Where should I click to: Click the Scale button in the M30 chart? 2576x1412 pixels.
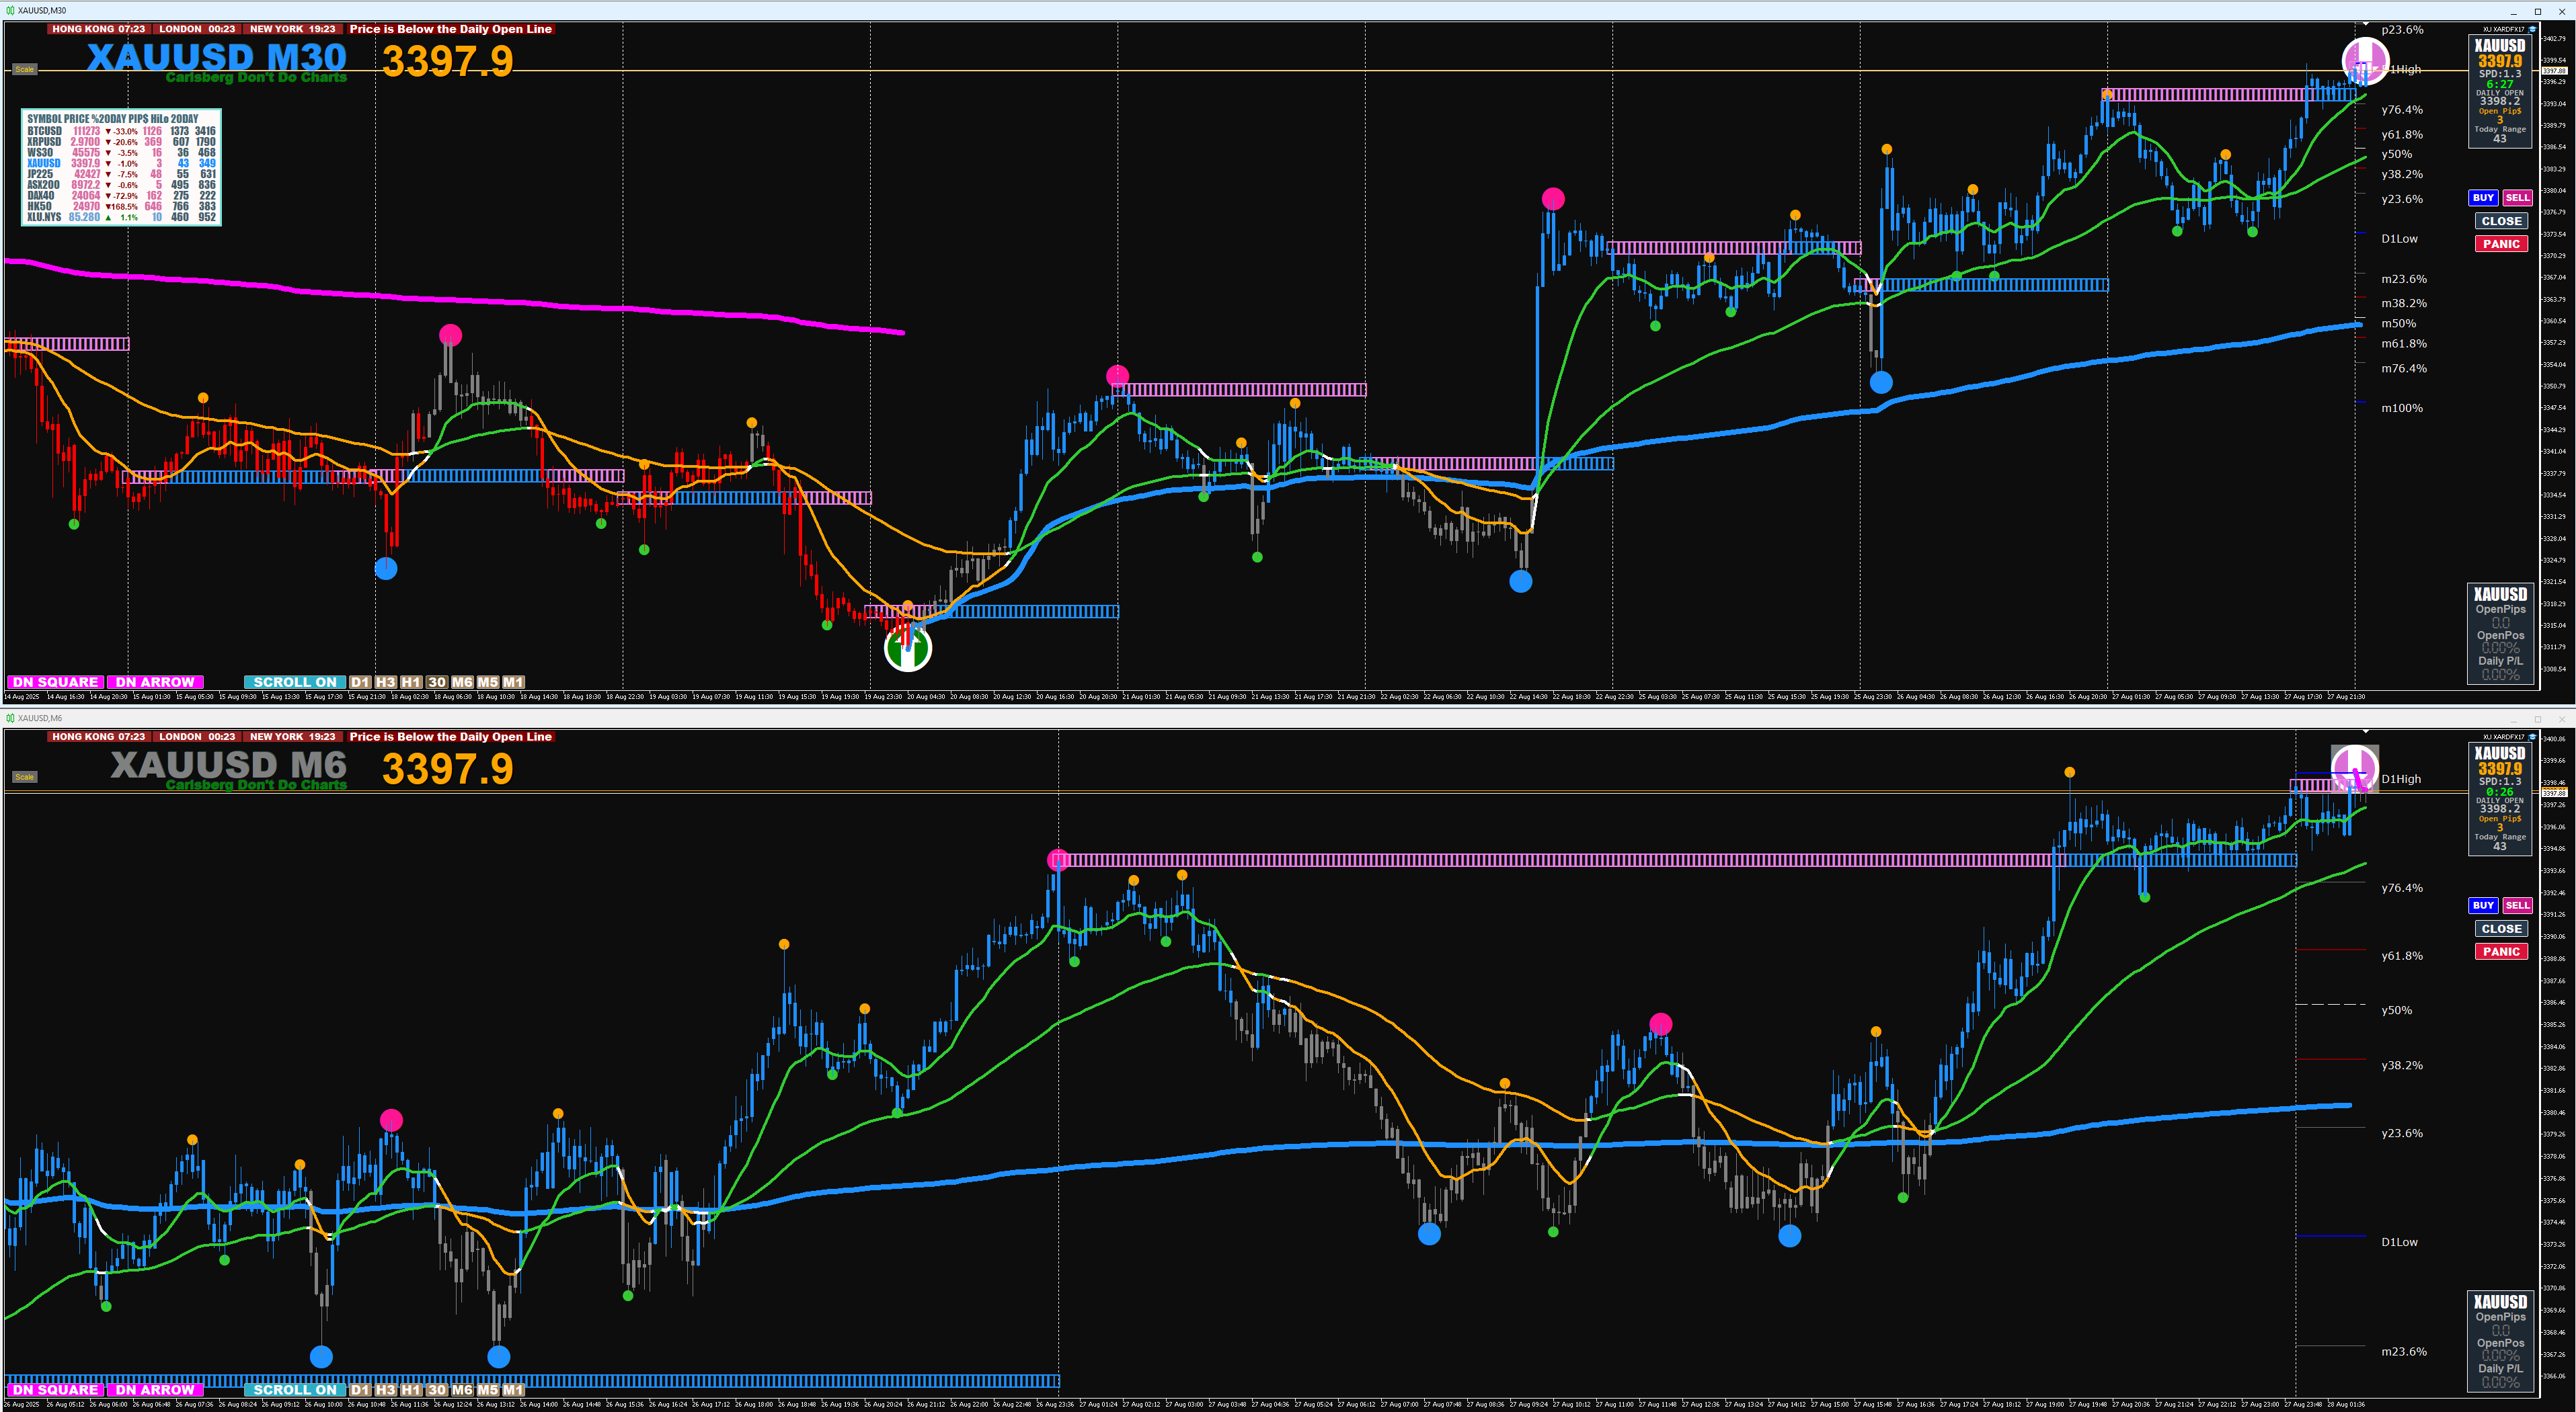[24, 69]
